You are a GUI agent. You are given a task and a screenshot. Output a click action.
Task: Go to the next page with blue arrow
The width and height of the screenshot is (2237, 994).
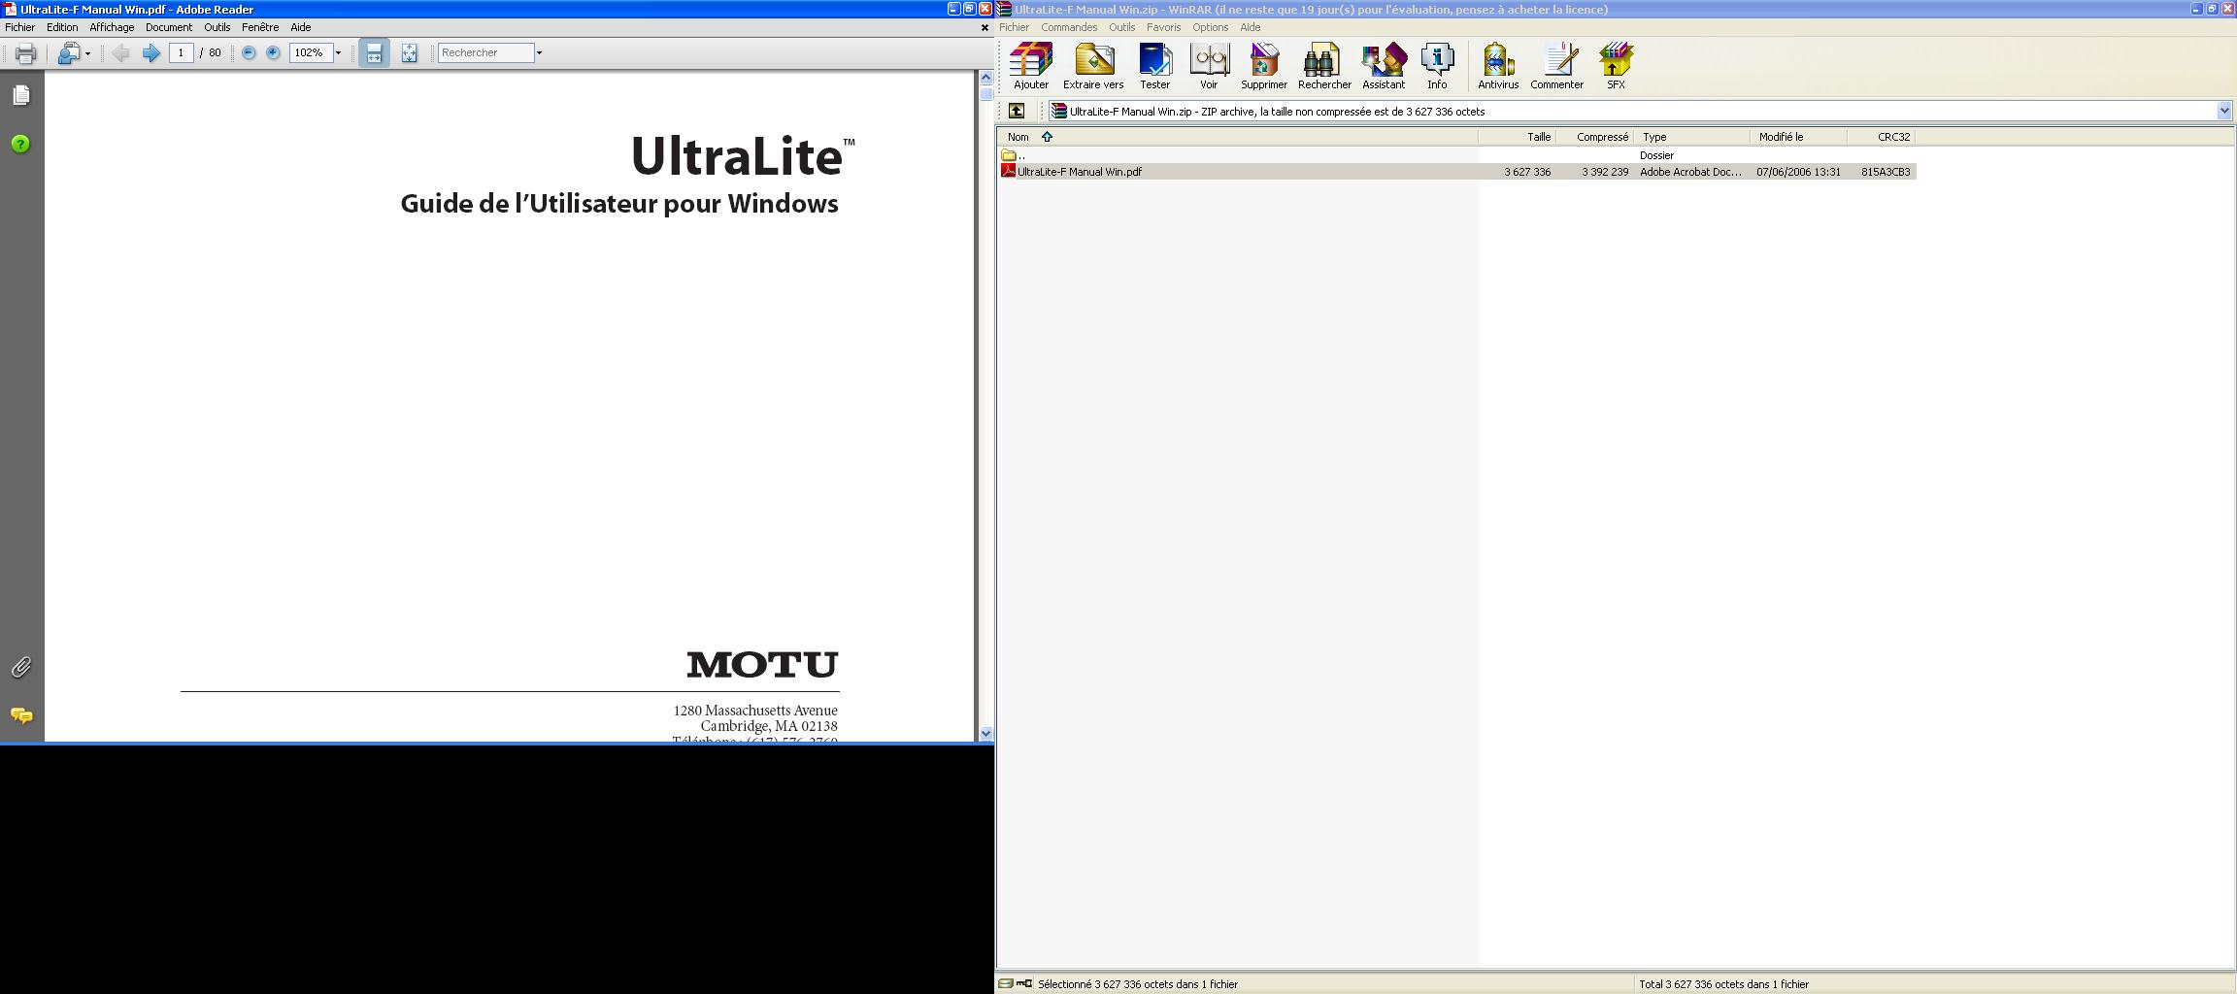tap(150, 53)
